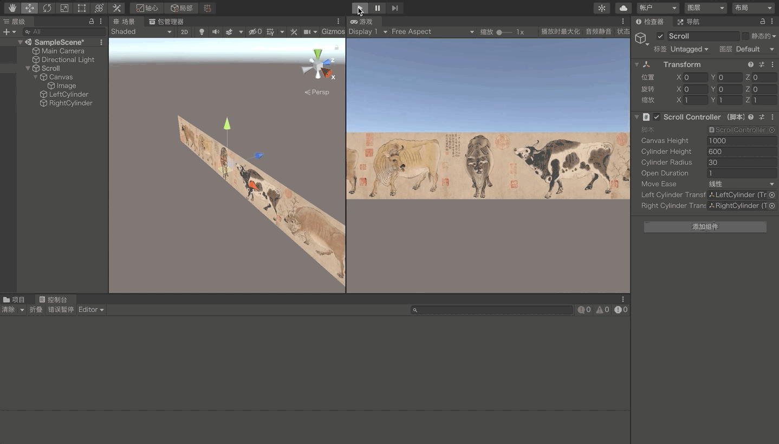Screen dimensions: 779x444
Task: Switch to the Package Manager tab
Action: (x=166, y=22)
